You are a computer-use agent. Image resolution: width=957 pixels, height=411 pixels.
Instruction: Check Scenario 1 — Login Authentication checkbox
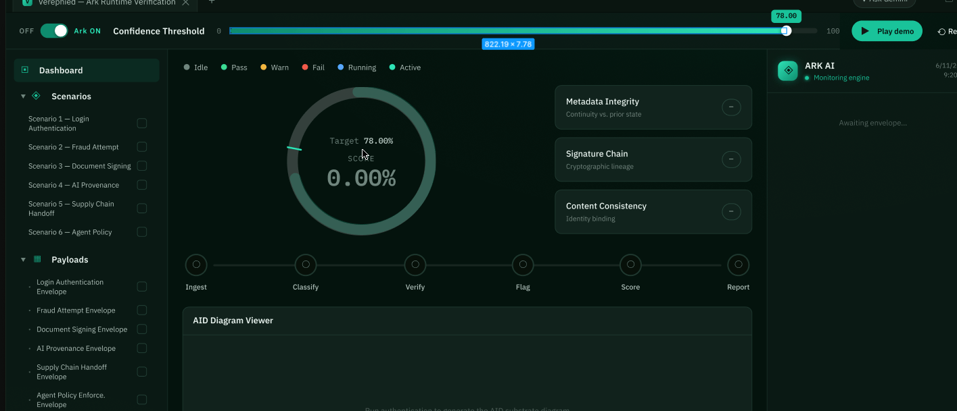coord(142,124)
